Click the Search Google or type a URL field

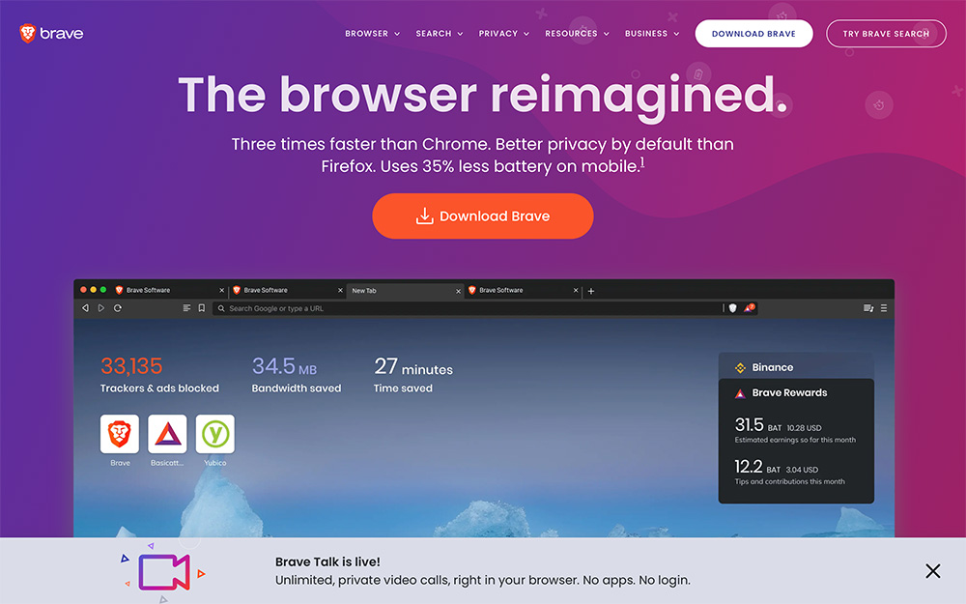click(469, 308)
